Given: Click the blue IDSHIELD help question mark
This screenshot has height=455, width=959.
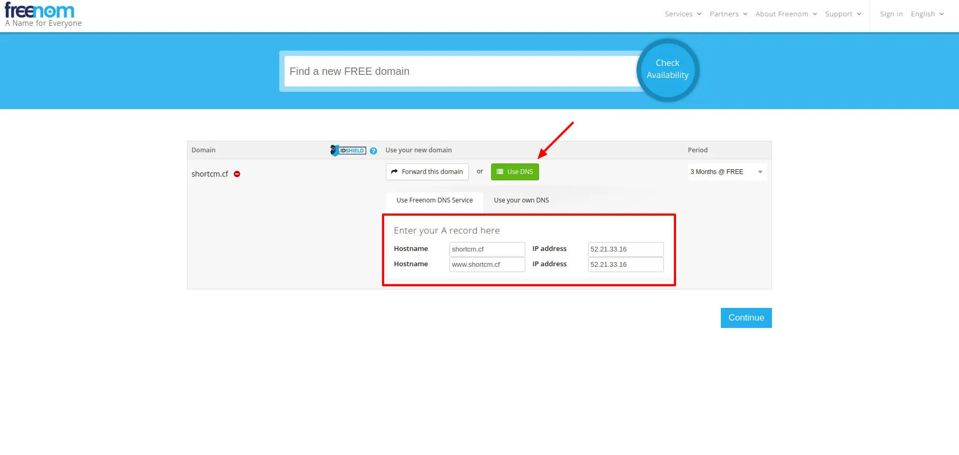Looking at the screenshot, I should [x=374, y=151].
